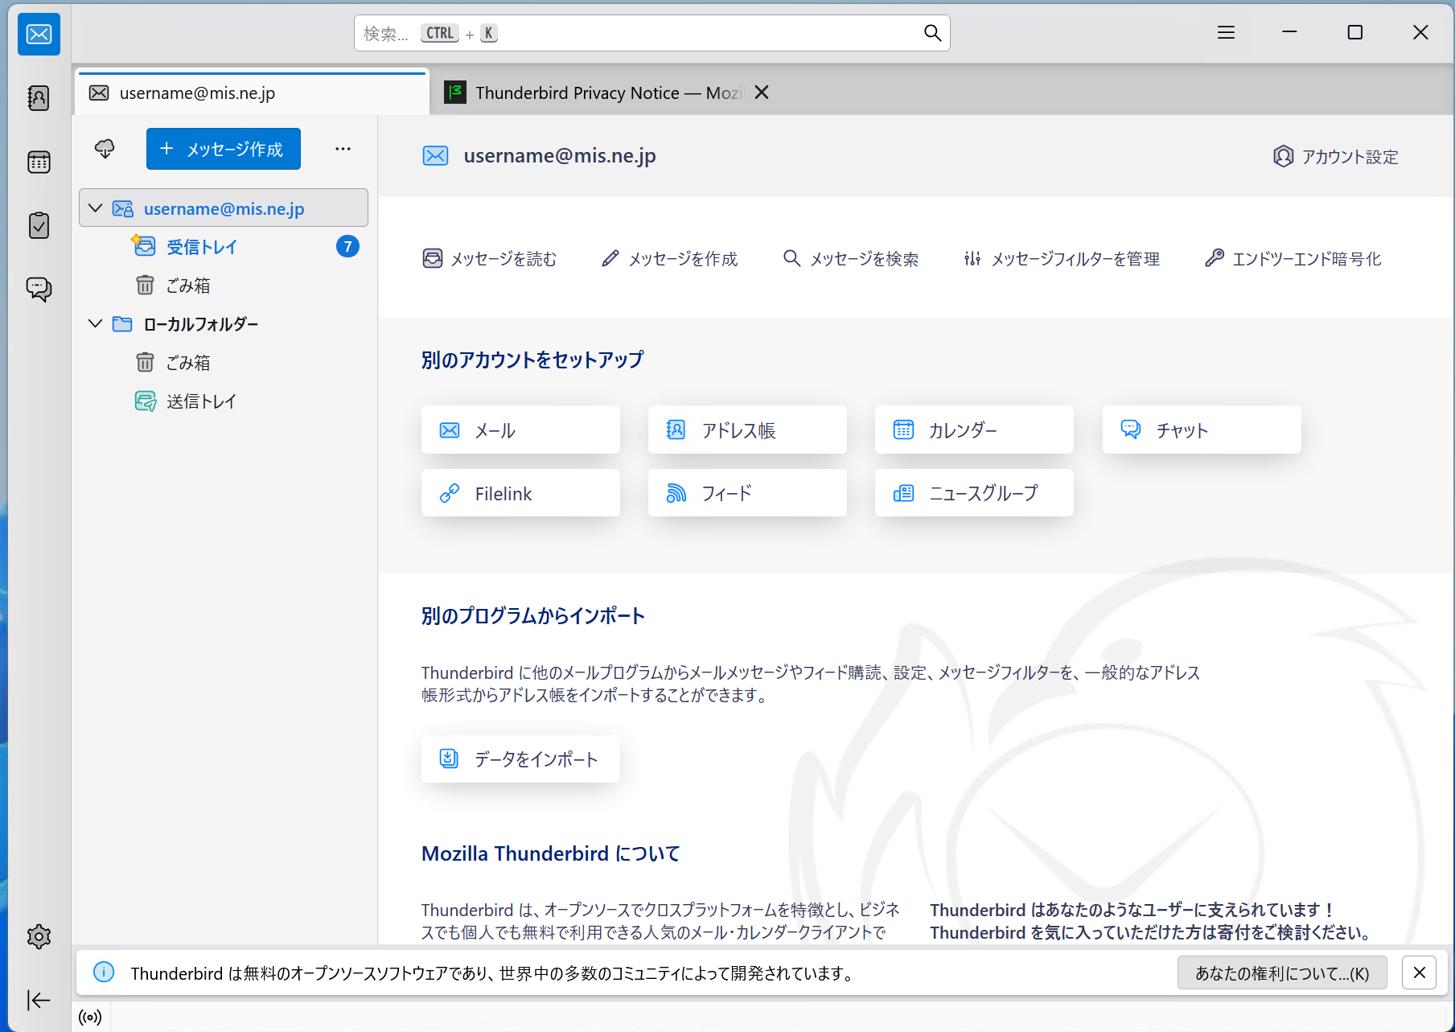Open the Chat space in the sidebar
1455x1032 pixels.
click(39, 289)
